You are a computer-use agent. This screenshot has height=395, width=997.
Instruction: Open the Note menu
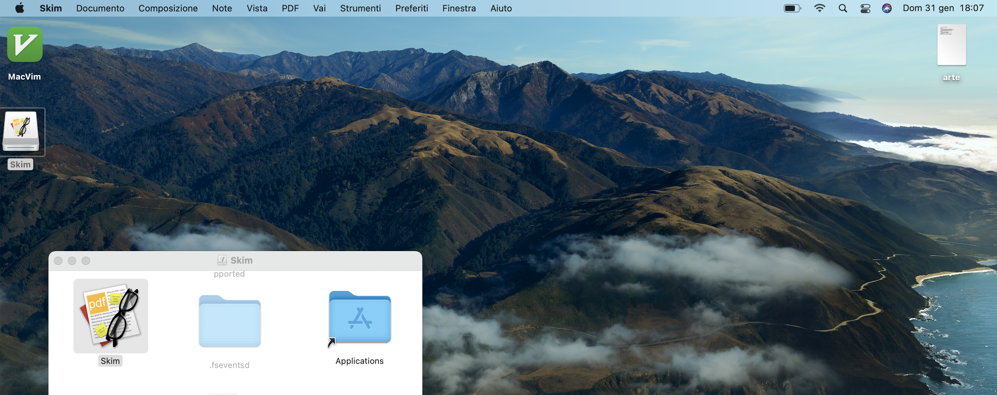coord(222,8)
